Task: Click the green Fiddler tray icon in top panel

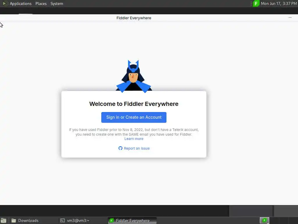Action: 256,3
